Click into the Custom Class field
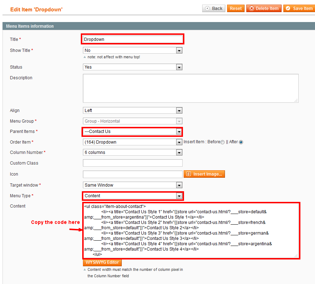Image resolution: width=315 pixels, height=284 pixels. tap(133, 163)
